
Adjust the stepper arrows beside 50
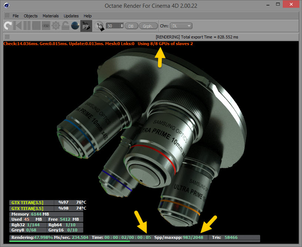tap(122, 26)
